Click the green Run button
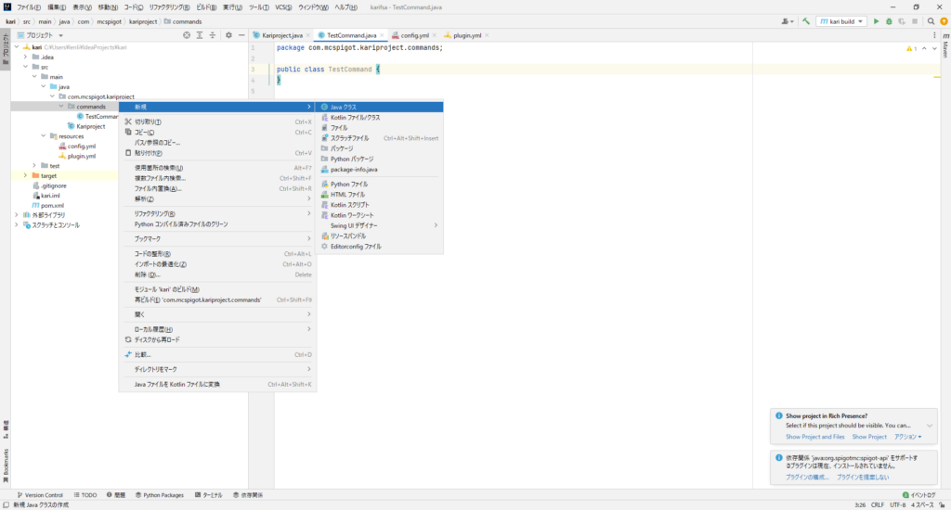The width and height of the screenshot is (951, 510). point(876,21)
